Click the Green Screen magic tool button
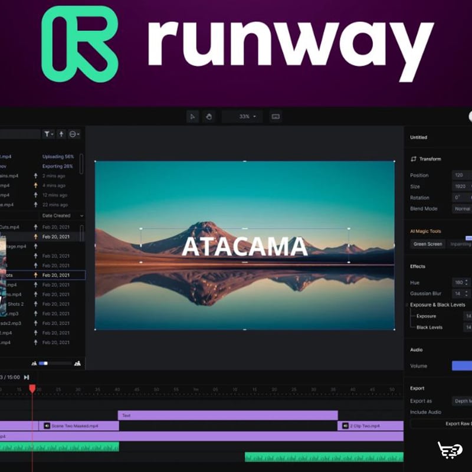Image resolution: width=472 pixels, height=472 pixels. pyautogui.click(x=428, y=244)
